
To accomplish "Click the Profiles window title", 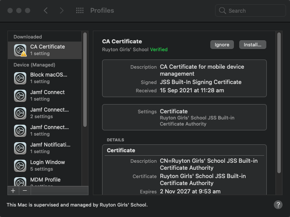I will tap(102, 10).
